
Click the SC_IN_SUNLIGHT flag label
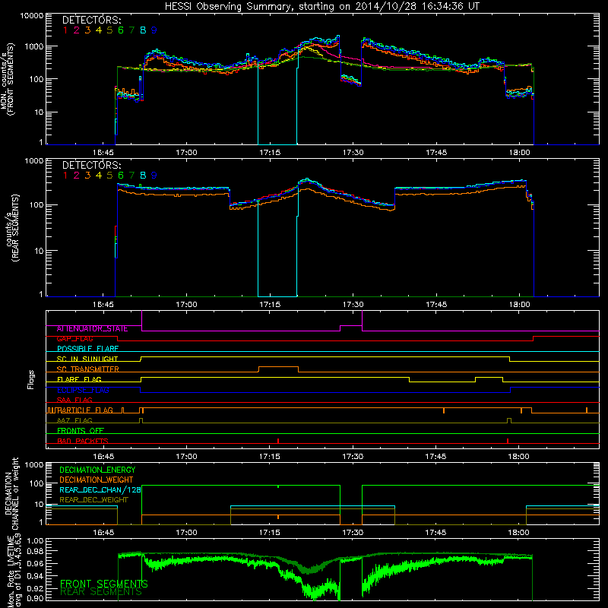tap(87, 359)
